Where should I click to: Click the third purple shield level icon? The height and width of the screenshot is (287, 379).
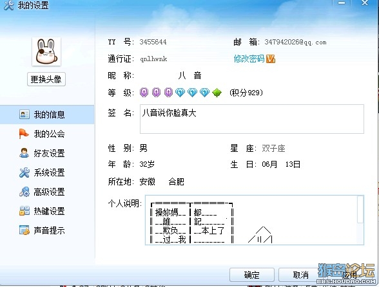168,93
